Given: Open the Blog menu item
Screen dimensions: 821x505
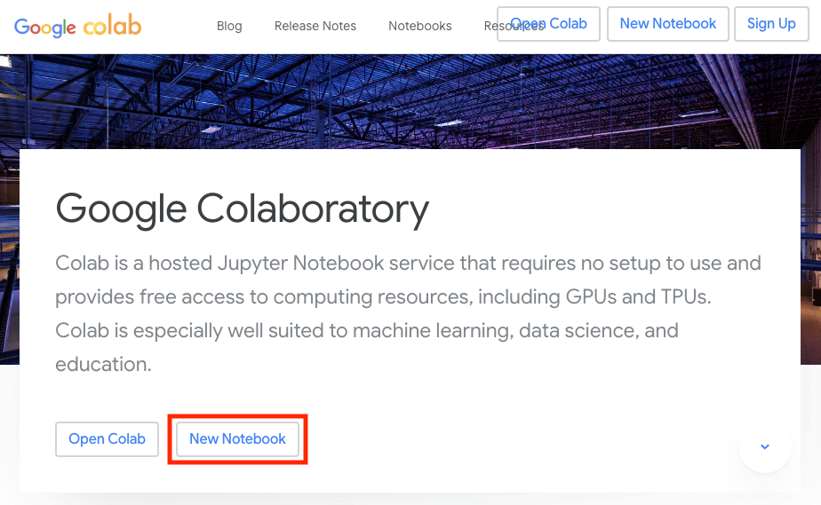Looking at the screenshot, I should 229,26.
